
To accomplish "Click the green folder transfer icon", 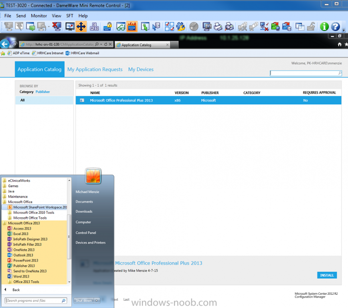I will tap(275, 26).
